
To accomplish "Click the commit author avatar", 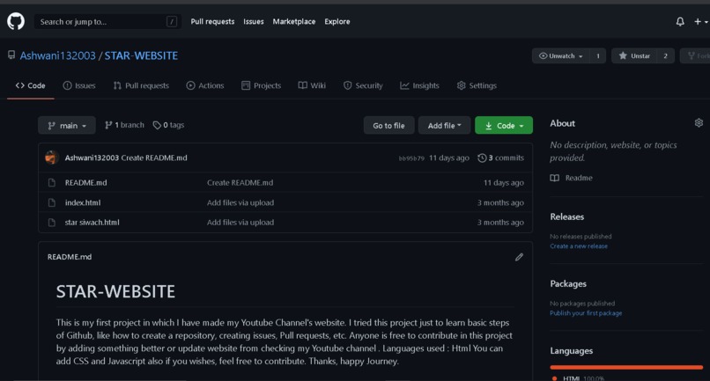I will click(x=52, y=158).
